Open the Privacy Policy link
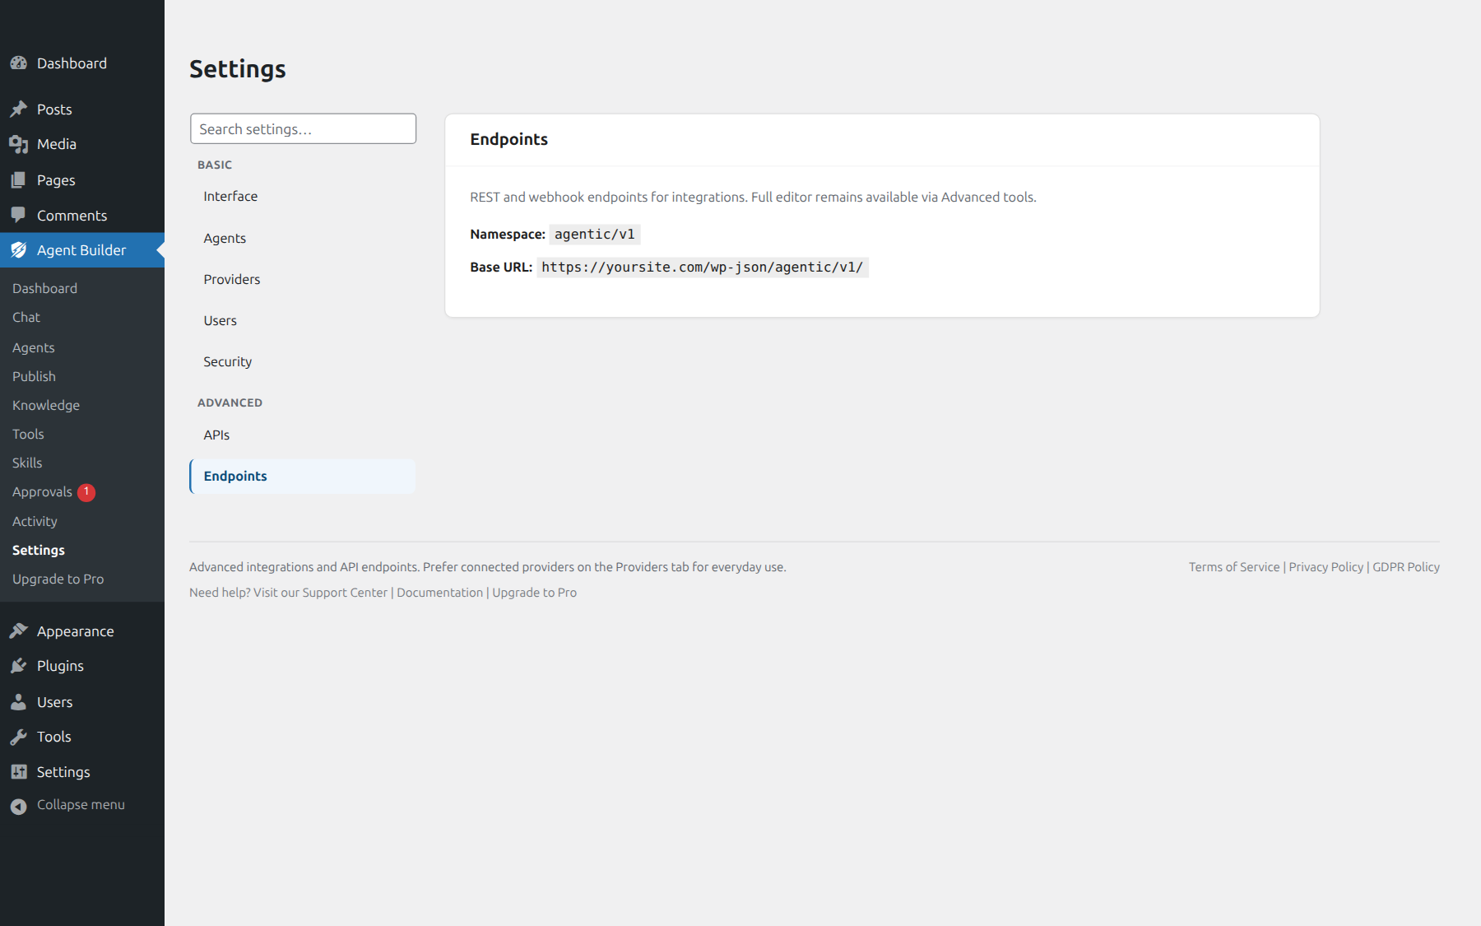Viewport: 1481px width, 926px height. (1326, 567)
